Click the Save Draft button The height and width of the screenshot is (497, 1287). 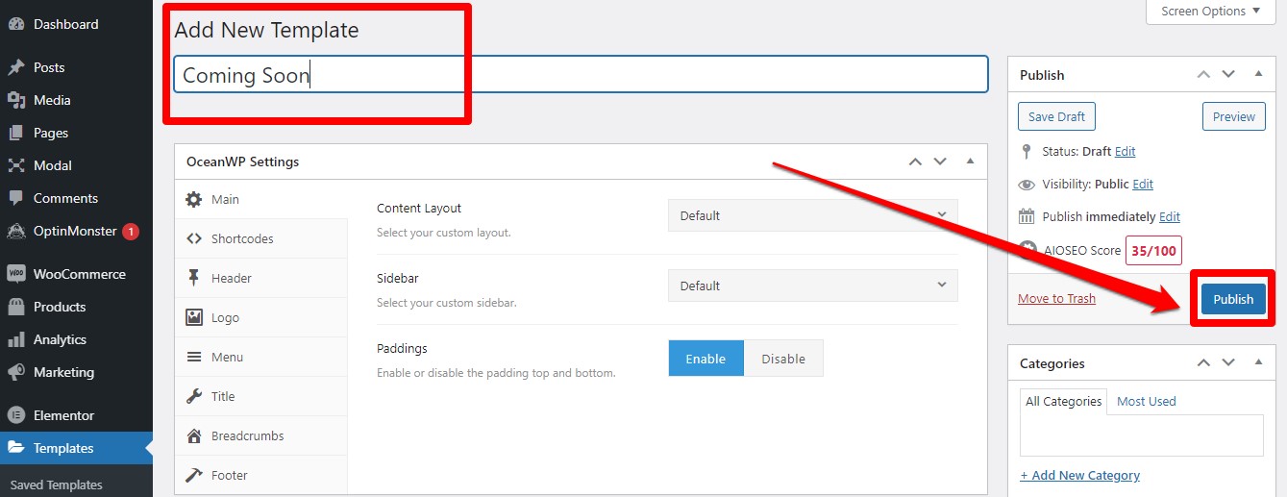tap(1056, 117)
